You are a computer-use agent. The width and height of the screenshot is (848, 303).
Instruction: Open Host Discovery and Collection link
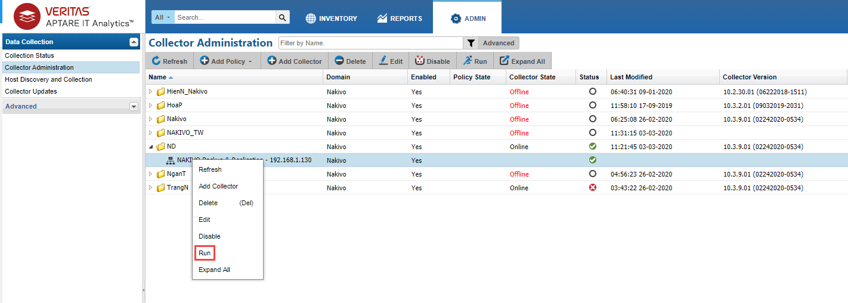tap(48, 79)
